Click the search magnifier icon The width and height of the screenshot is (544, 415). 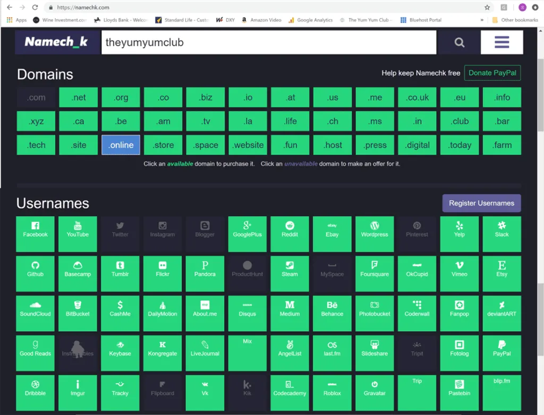pos(460,42)
